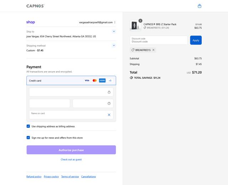
Task: Open the Refund policy link
Action: coord(34,176)
